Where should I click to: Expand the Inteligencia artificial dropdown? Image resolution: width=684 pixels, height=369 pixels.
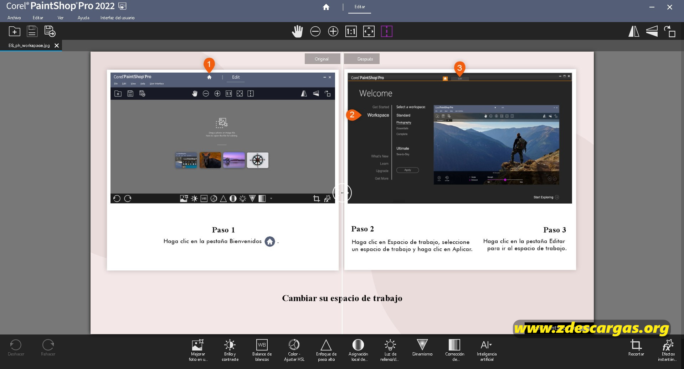click(487, 350)
